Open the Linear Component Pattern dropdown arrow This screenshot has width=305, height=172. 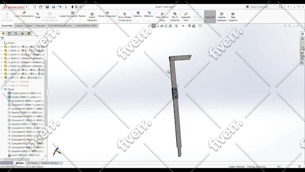[73, 21]
